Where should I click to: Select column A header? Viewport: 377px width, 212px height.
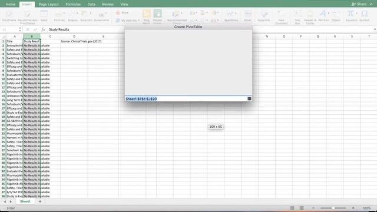(15, 37)
